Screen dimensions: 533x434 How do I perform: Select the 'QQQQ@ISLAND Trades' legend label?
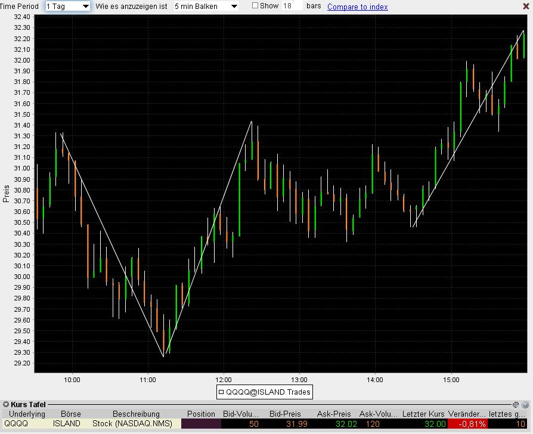[268, 392]
